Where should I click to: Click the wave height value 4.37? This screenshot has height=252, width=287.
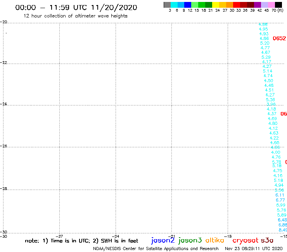[272, 114]
